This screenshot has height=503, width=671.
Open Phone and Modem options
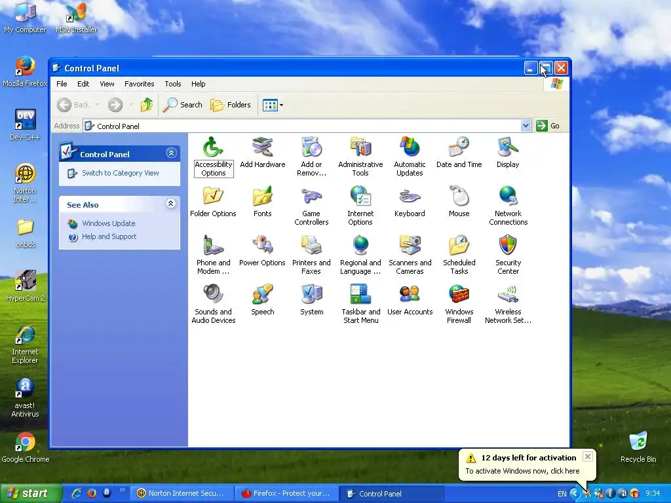pos(213,255)
